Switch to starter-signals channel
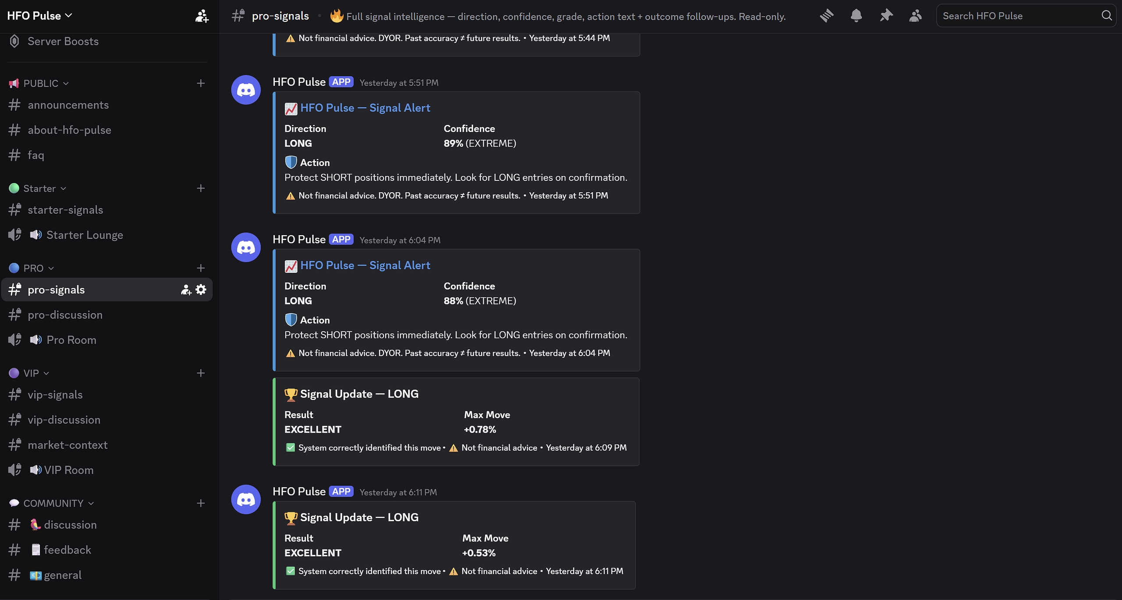Screen dimensions: 1122x600 click(107, 210)
